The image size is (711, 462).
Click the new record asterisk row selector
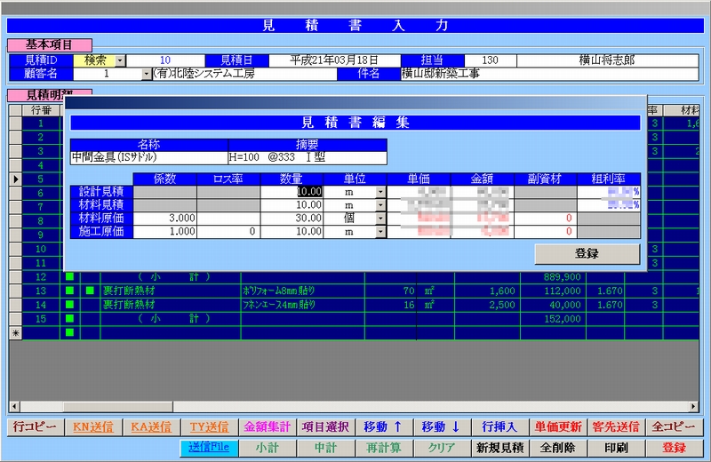click(x=14, y=332)
